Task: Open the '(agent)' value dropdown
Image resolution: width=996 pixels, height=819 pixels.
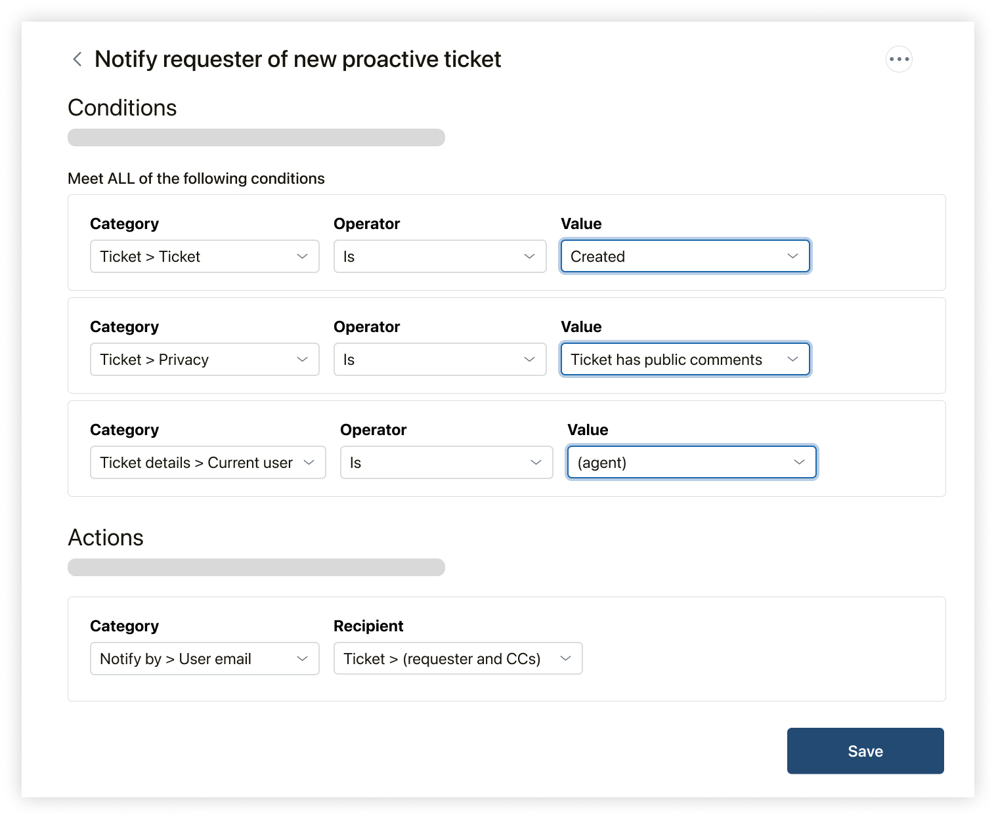Action: point(691,463)
